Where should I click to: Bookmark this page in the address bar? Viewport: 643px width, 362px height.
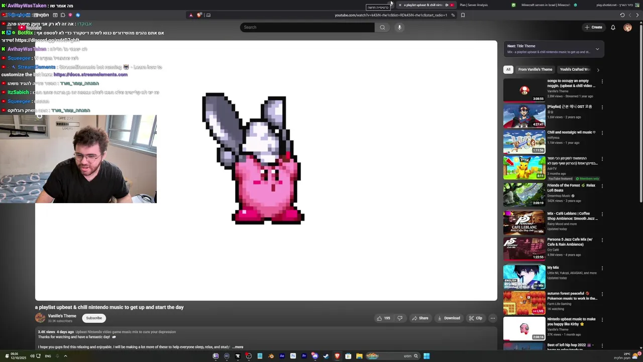(463, 15)
